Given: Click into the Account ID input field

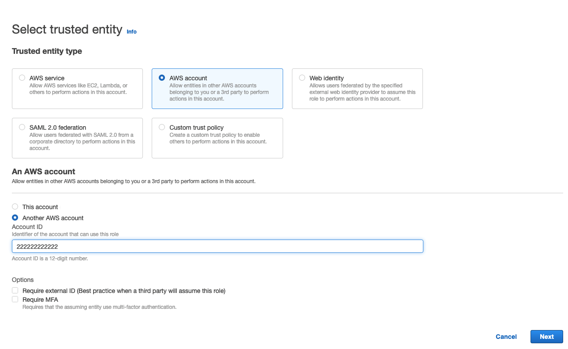Looking at the screenshot, I should 217,246.
